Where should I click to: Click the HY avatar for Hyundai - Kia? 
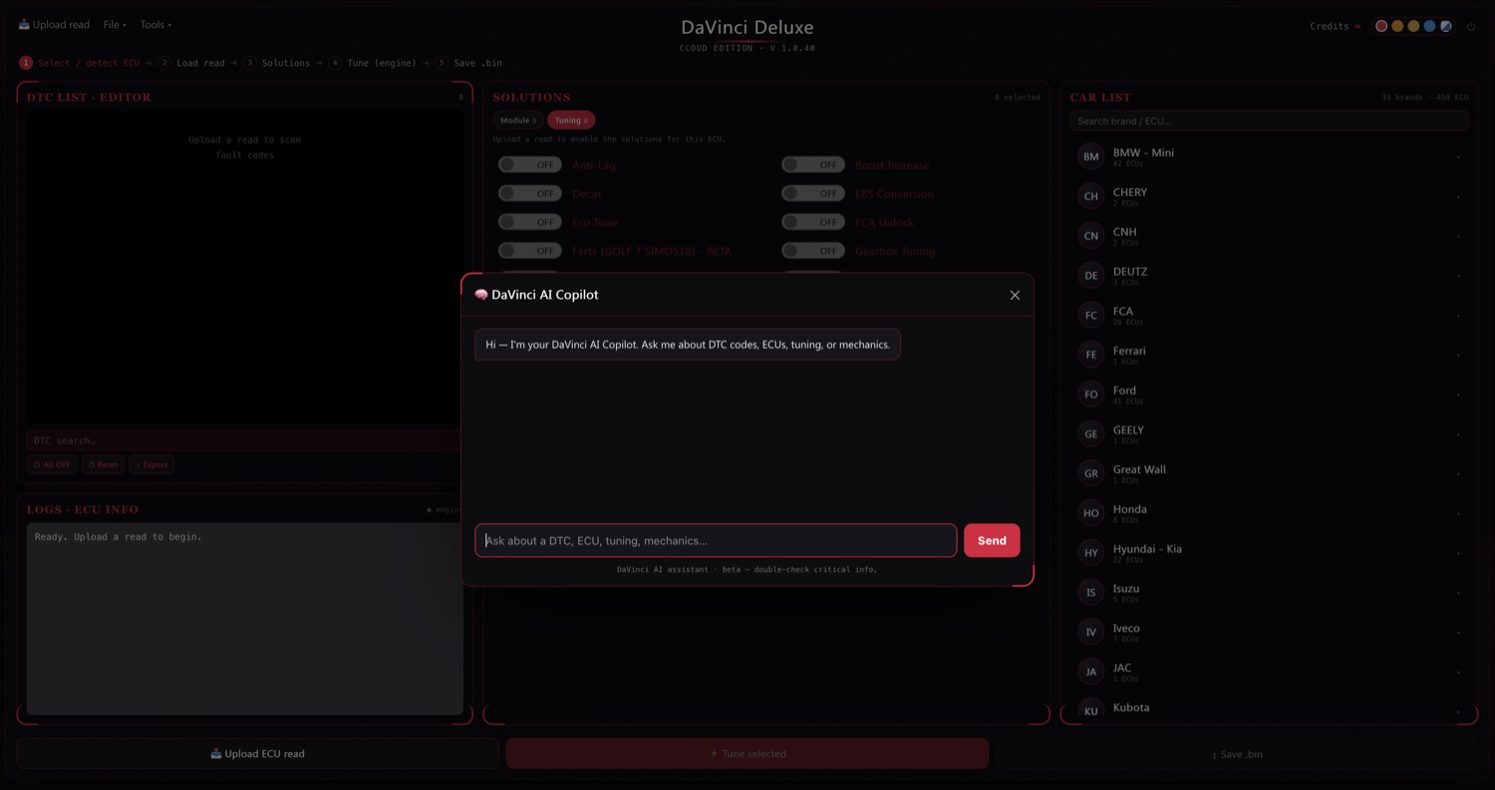coord(1091,553)
